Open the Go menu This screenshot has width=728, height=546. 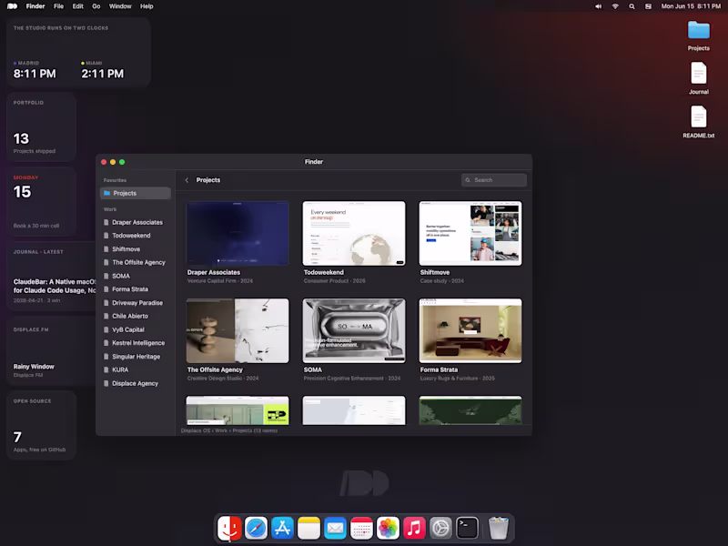(x=96, y=6)
